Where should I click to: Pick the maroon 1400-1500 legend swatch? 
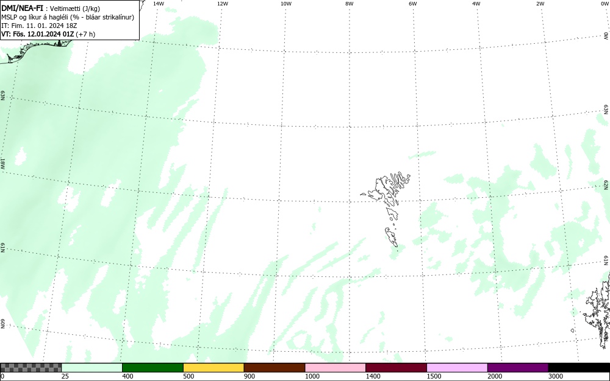click(x=396, y=368)
